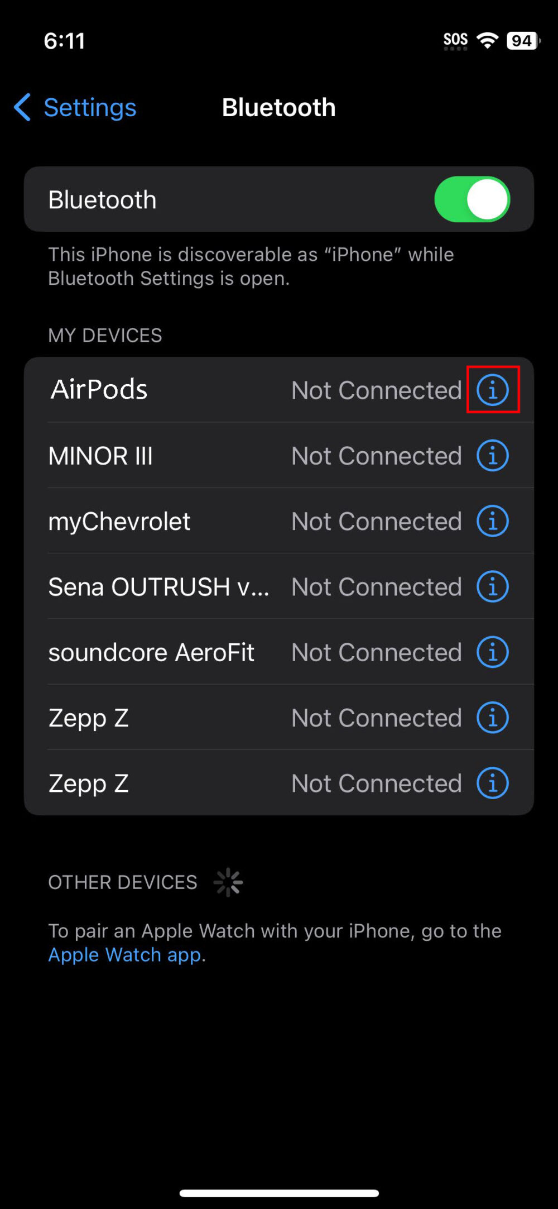View Sena OUTRUSH device details
Image resolution: width=558 pixels, height=1209 pixels.
pyautogui.click(x=492, y=586)
